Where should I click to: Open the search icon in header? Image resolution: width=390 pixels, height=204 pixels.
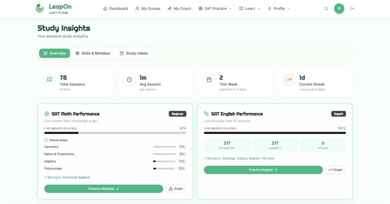[326, 8]
